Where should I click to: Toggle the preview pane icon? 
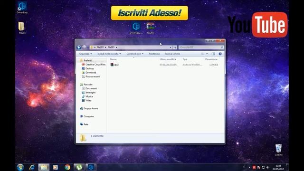coord(213,54)
